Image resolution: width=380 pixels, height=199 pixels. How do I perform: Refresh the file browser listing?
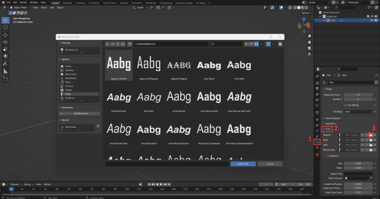click(x=123, y=44)
